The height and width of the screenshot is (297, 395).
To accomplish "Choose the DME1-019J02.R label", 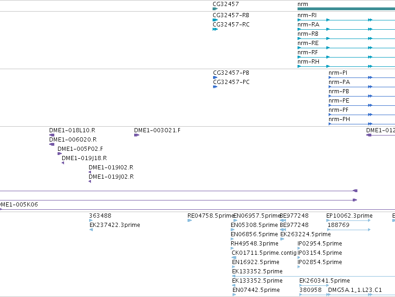I will [111, 177].
